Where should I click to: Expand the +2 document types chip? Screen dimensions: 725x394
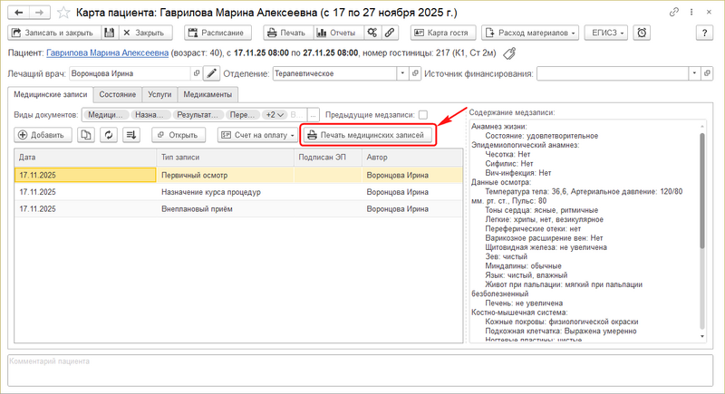tap(275, 114)
